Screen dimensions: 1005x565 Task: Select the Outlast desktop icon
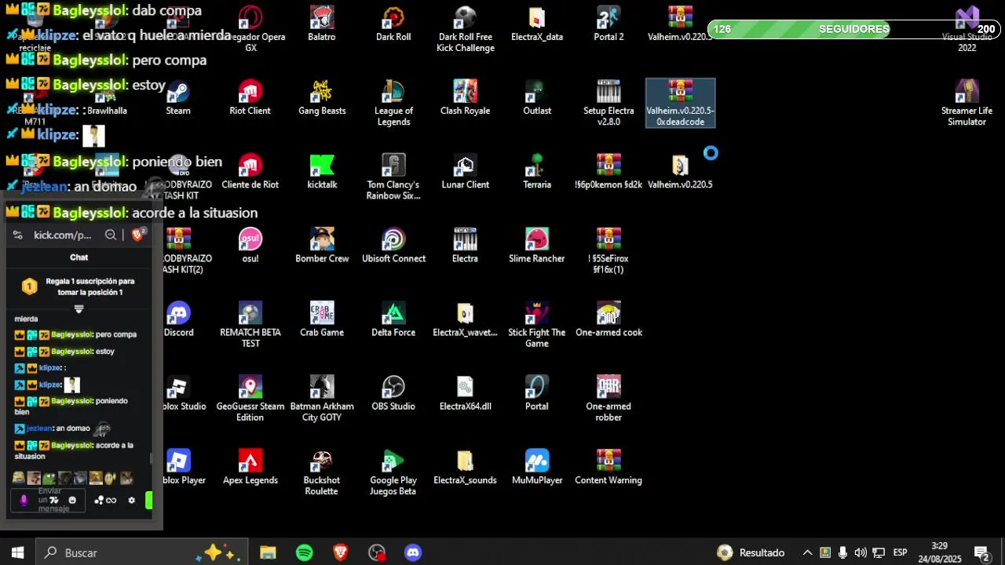[537, 98]
